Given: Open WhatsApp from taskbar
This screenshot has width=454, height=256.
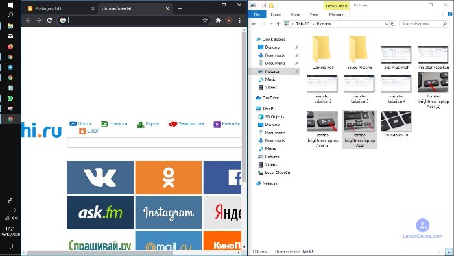Looking at the screenshot, I should (x=10, y=98).
